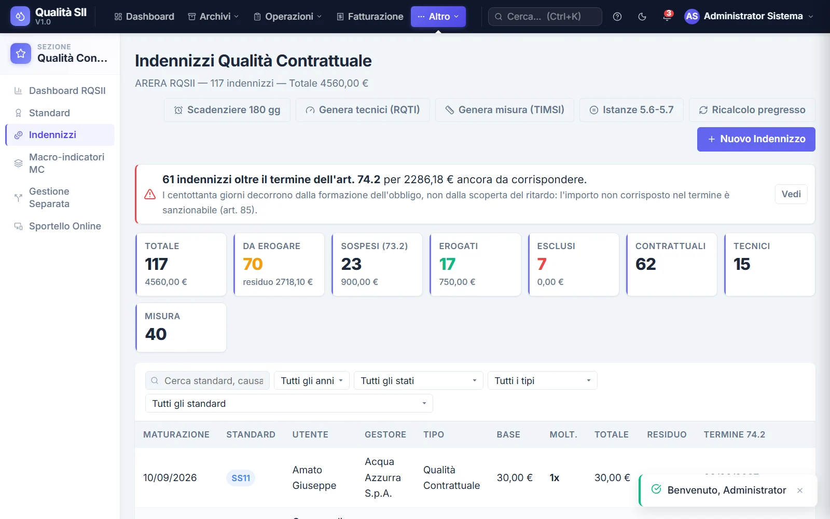Open Sportello Online sidebar item

60,226
